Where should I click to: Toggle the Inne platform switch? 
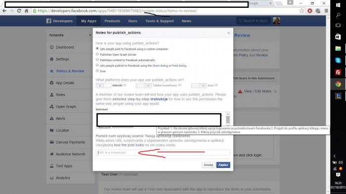(199, 86)
